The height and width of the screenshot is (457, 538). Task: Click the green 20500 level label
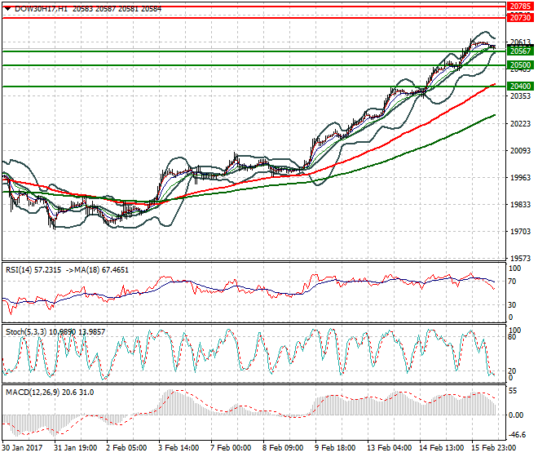(x=520, y=65)
